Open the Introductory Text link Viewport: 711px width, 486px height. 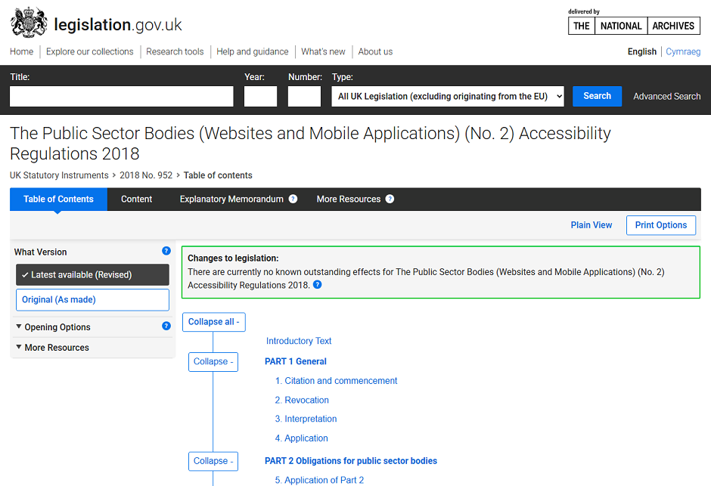click(x=299, y=341)
